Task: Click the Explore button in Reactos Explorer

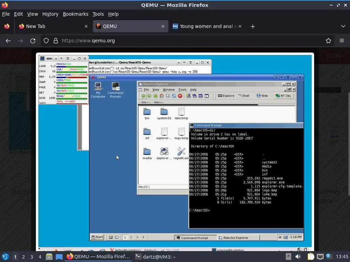Action: click(x=226, y=96)
